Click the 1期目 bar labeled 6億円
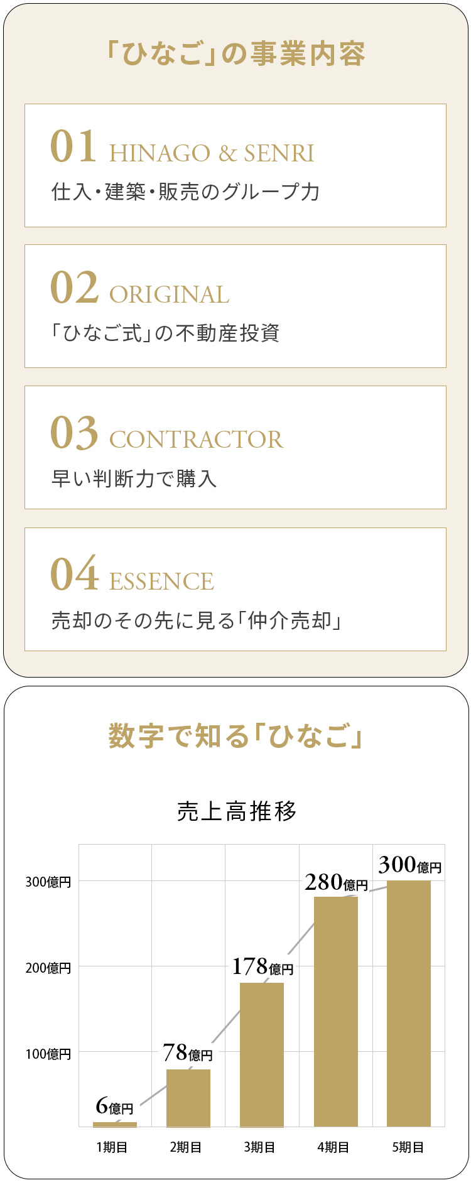Viewport: 471px width, 1190px height. point(114,1124)
